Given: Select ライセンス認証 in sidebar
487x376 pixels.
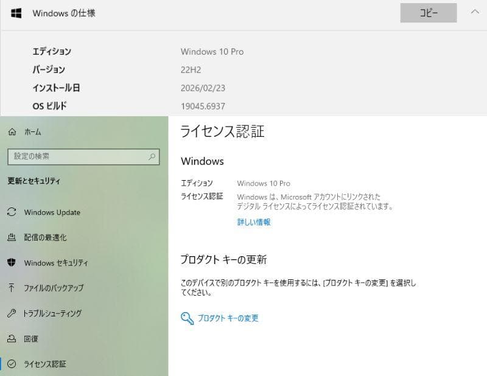Looking at the screenshot, I should coord(45,364).
